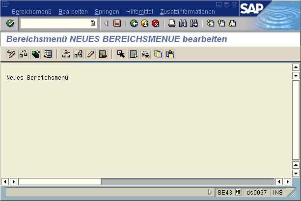Image resolution: width=301 pixels, height=201 pixels.
Task: Go to next page icon
Action: coord(232,23)
